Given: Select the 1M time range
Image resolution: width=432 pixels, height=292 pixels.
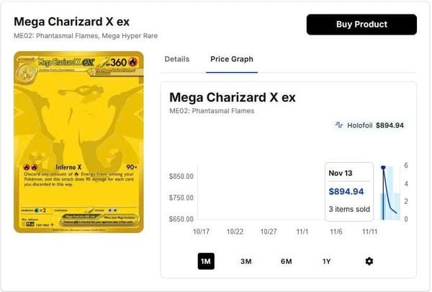Looking at the screenshot, I should click(x=206, y=261).
